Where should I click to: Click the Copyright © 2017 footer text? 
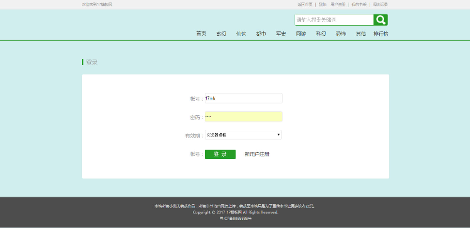coord(236,212)
